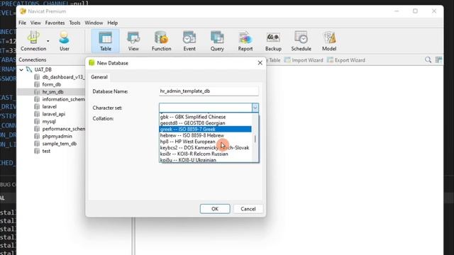Image resolution: width=454 pixels, height=255 pixels.
Task: Click Cancel in New Database dialog
Action: click(248, 209)
